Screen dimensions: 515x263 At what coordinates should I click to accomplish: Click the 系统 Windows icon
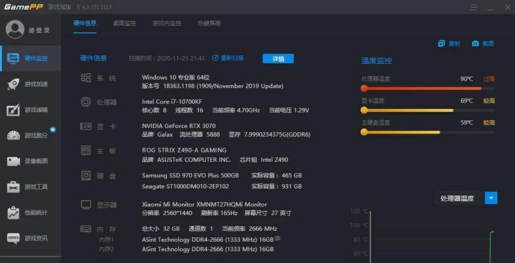(86, 78)
